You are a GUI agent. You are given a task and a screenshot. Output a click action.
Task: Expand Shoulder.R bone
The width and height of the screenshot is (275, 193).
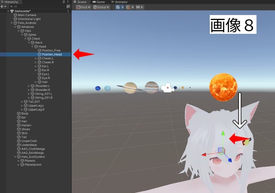29,90
